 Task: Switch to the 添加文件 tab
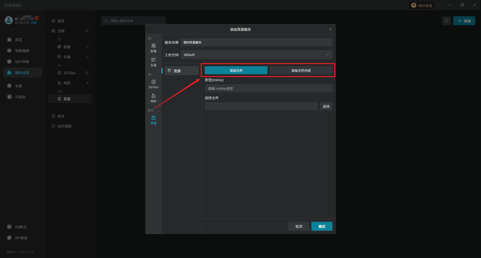pos(236,70)
